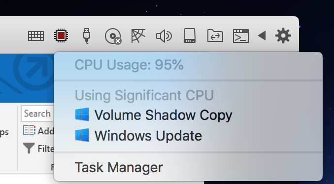Click the network spider web icon

138,36
